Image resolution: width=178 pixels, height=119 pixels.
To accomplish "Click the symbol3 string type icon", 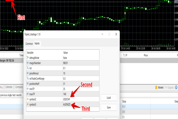I will pyautogui.click(x=28, y=104).
